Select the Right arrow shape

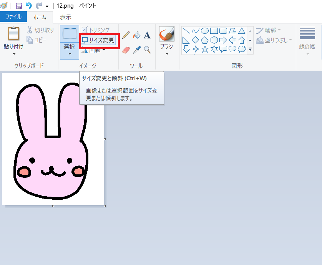tap(223, 40)
